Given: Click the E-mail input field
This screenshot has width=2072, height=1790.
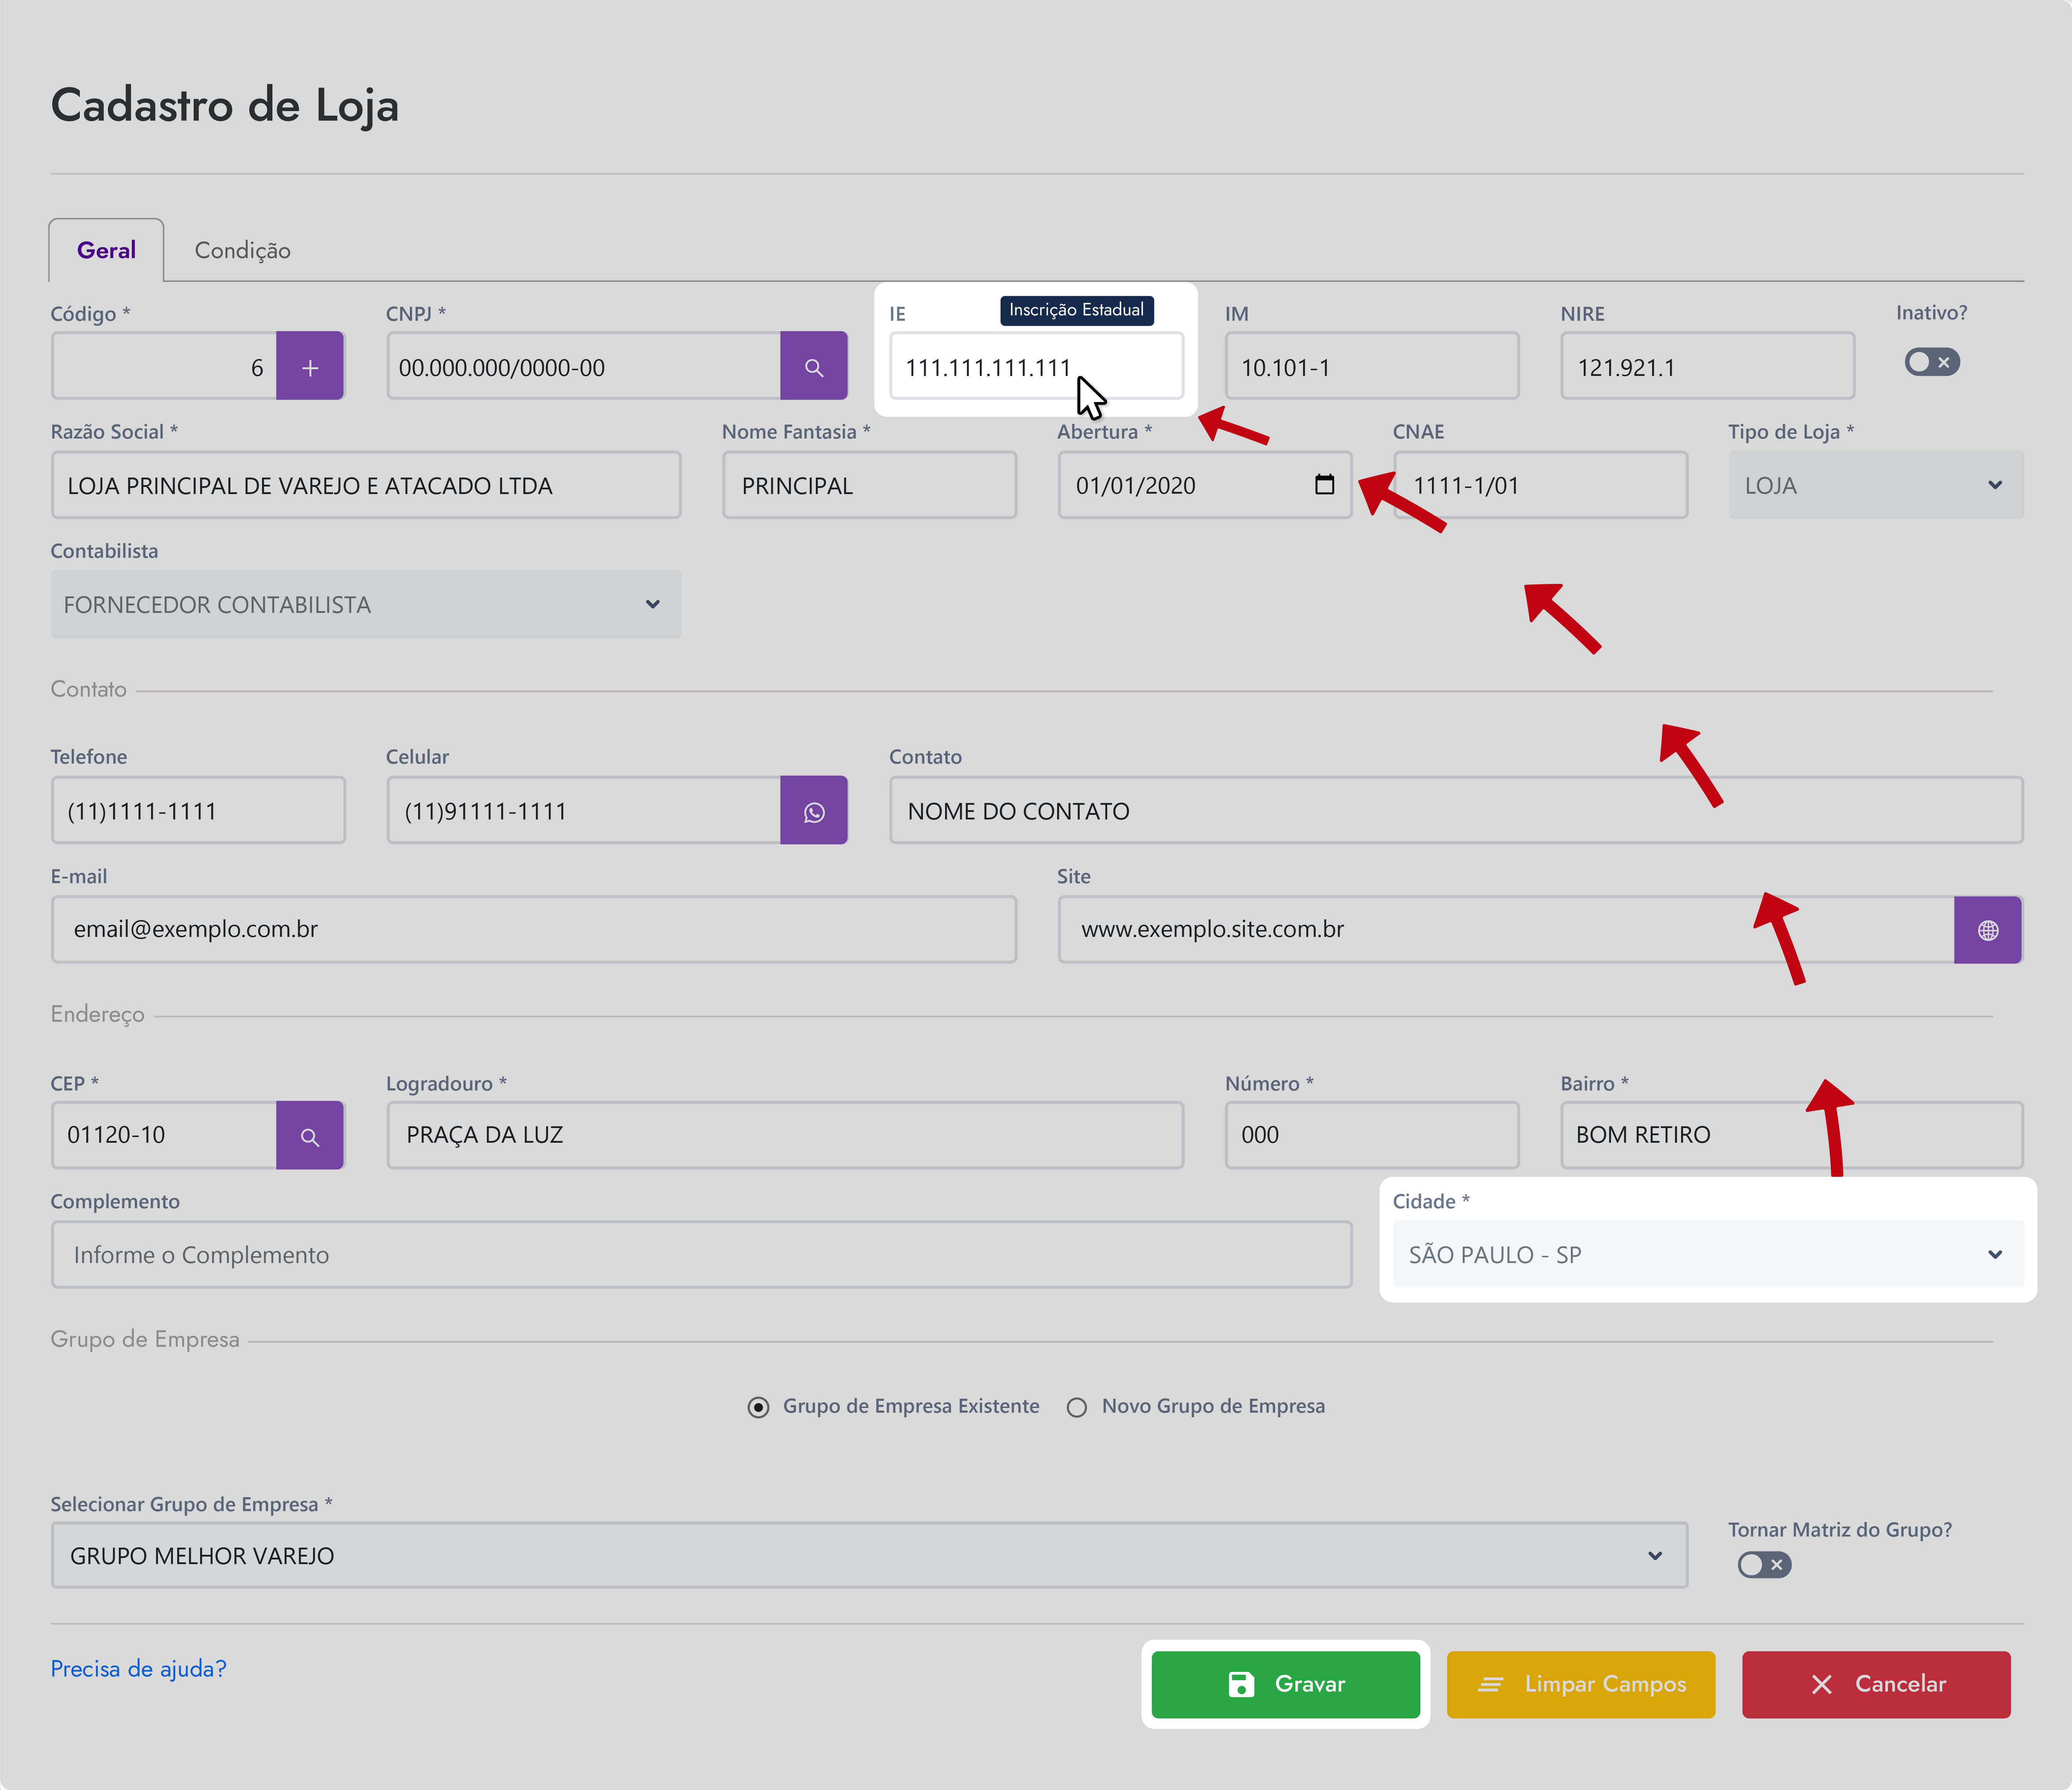Looking at the screenshot, I should 534,930.
